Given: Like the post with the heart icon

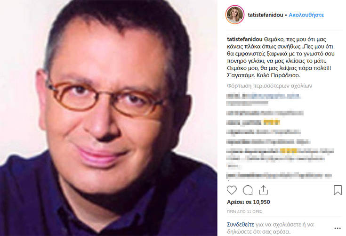Looking at the screenshot, I should [232, 190].
